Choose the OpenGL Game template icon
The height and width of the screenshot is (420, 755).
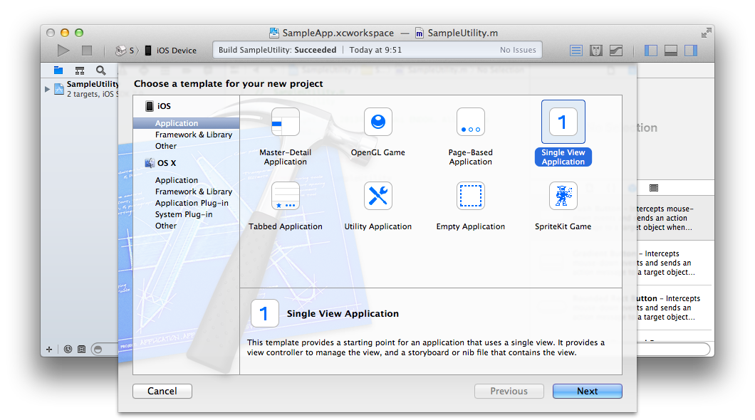coord(378,122)
